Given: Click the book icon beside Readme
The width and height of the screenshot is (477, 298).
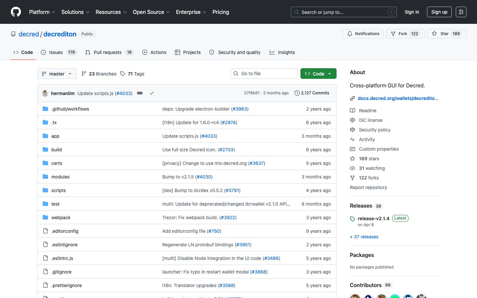Looking at the screenshot, I should click(352, 111).
